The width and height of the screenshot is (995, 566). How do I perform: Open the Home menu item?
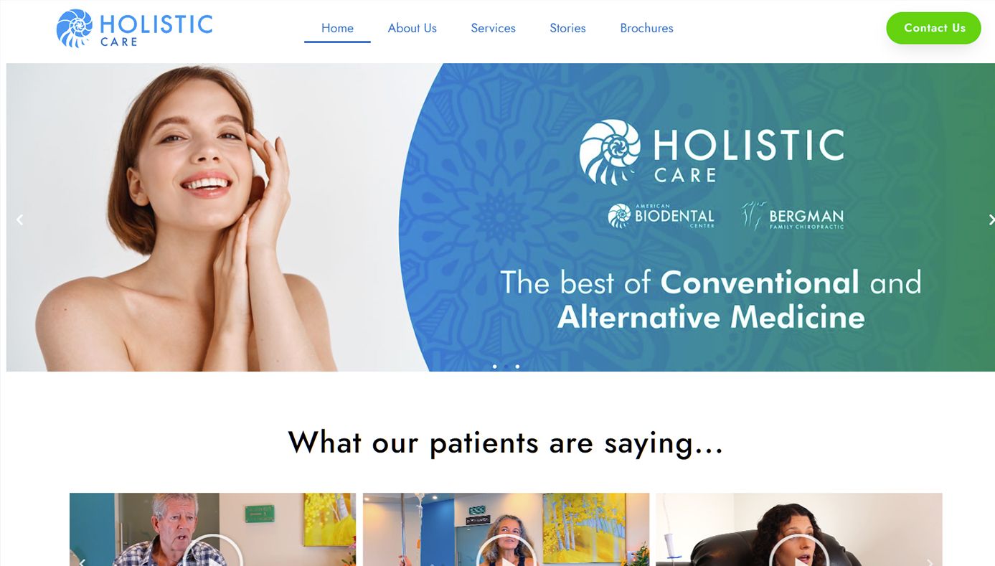337,28
